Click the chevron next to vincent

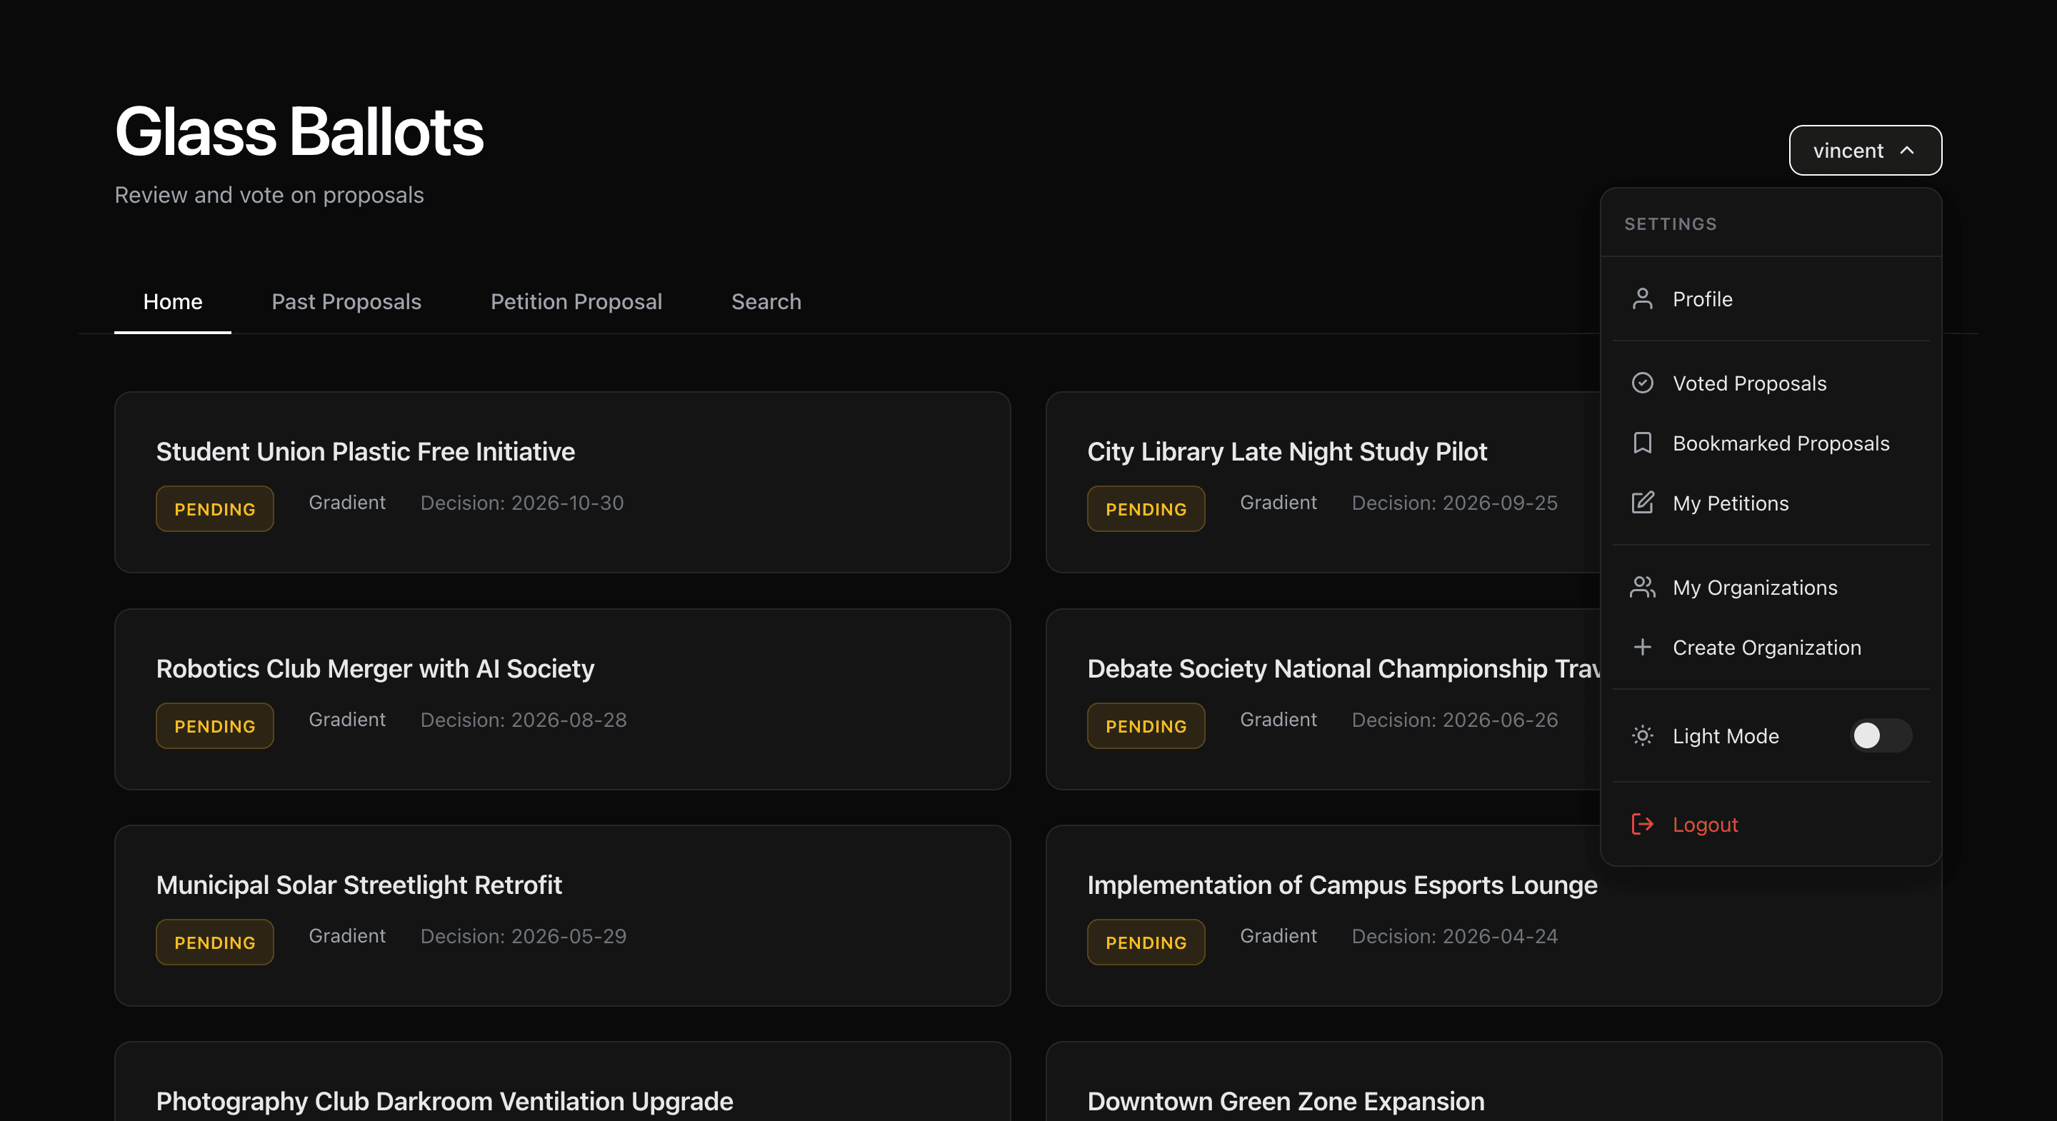(x=1907, y=150)
